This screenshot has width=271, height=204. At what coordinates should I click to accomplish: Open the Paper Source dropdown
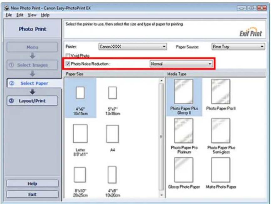(238, 46)
